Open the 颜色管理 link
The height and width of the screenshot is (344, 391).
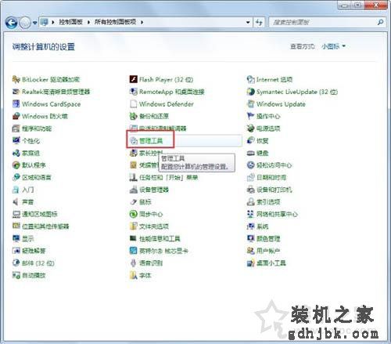(x=268, y=238)
